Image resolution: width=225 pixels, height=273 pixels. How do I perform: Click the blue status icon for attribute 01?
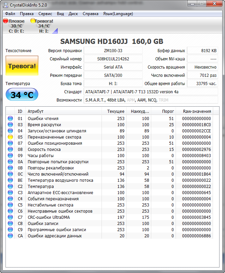(10, 119)
